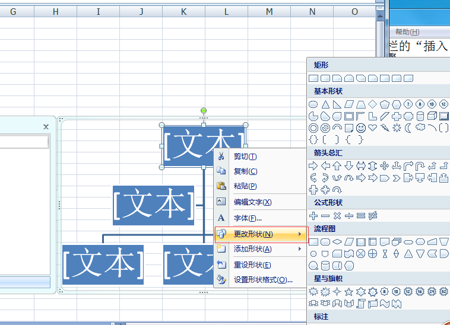Expand the 更改形状(N) submenu arrow
The height and width of the screenshot is (325, 450).
coord(300,234)
